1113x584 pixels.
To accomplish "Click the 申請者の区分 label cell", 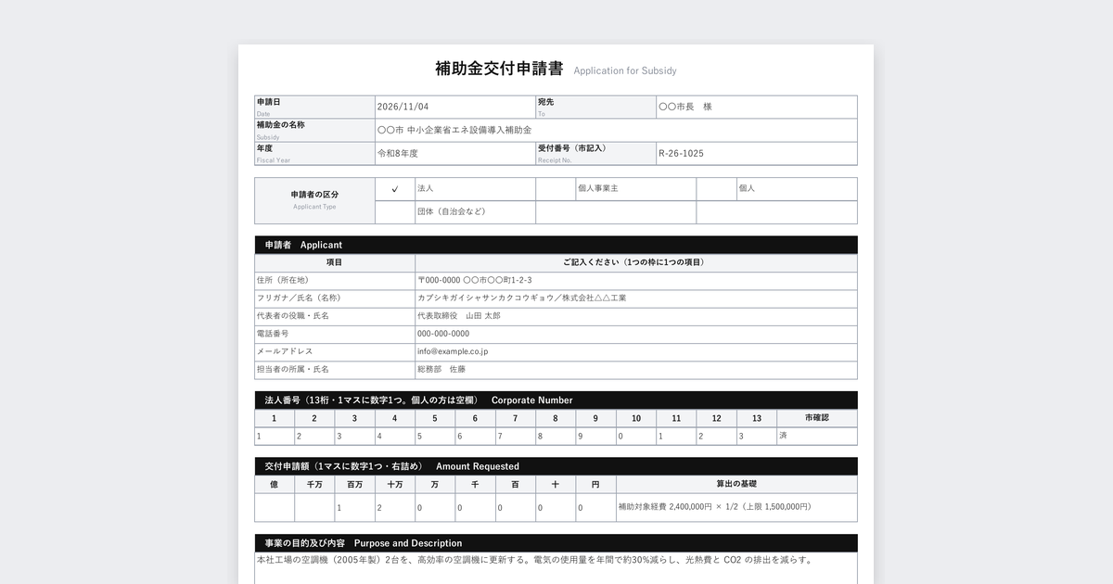I will [314, 200].
